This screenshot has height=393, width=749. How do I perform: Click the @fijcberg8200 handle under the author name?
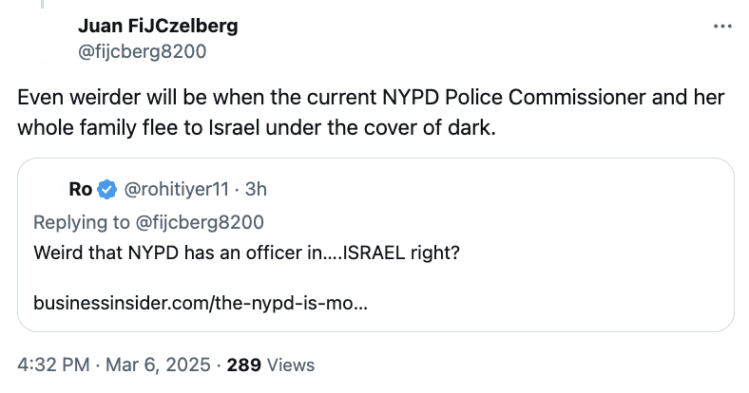click(141, 51)
